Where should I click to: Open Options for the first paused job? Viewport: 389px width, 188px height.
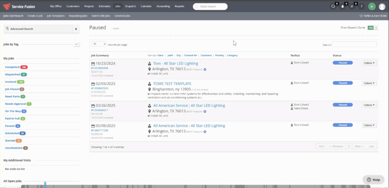369,63
